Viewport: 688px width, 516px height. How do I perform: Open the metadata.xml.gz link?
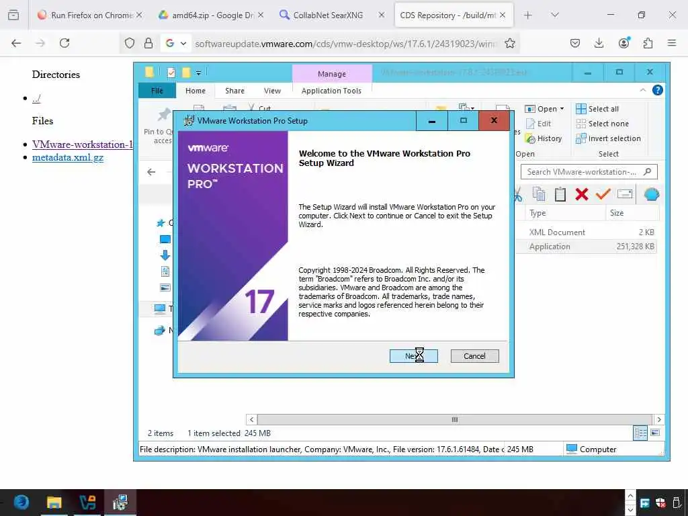click(x=68, y=157)
